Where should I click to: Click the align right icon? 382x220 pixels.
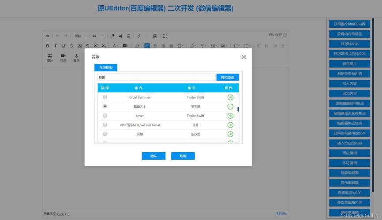click(163, 46)
